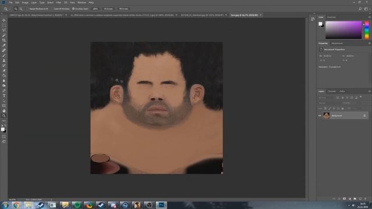Image resolution: width=372 pixels, height=209 pixels.
Task: Switch to the Swatches tab
Action: coord(331,17)
